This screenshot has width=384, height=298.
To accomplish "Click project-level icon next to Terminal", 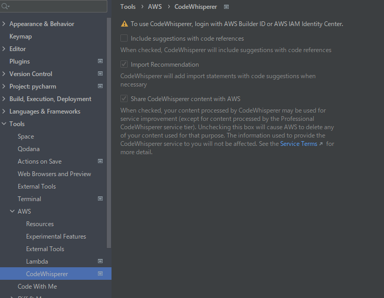I will [x=100, y=198].
